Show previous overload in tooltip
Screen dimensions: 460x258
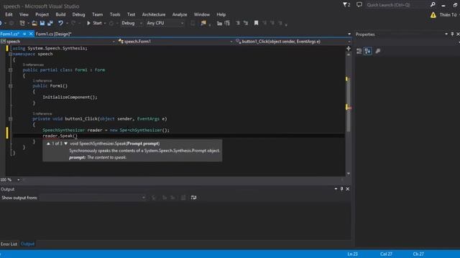pos(48,143)
